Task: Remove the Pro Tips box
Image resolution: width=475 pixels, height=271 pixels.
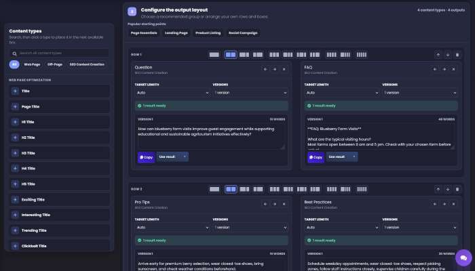Action: [284, 204]
